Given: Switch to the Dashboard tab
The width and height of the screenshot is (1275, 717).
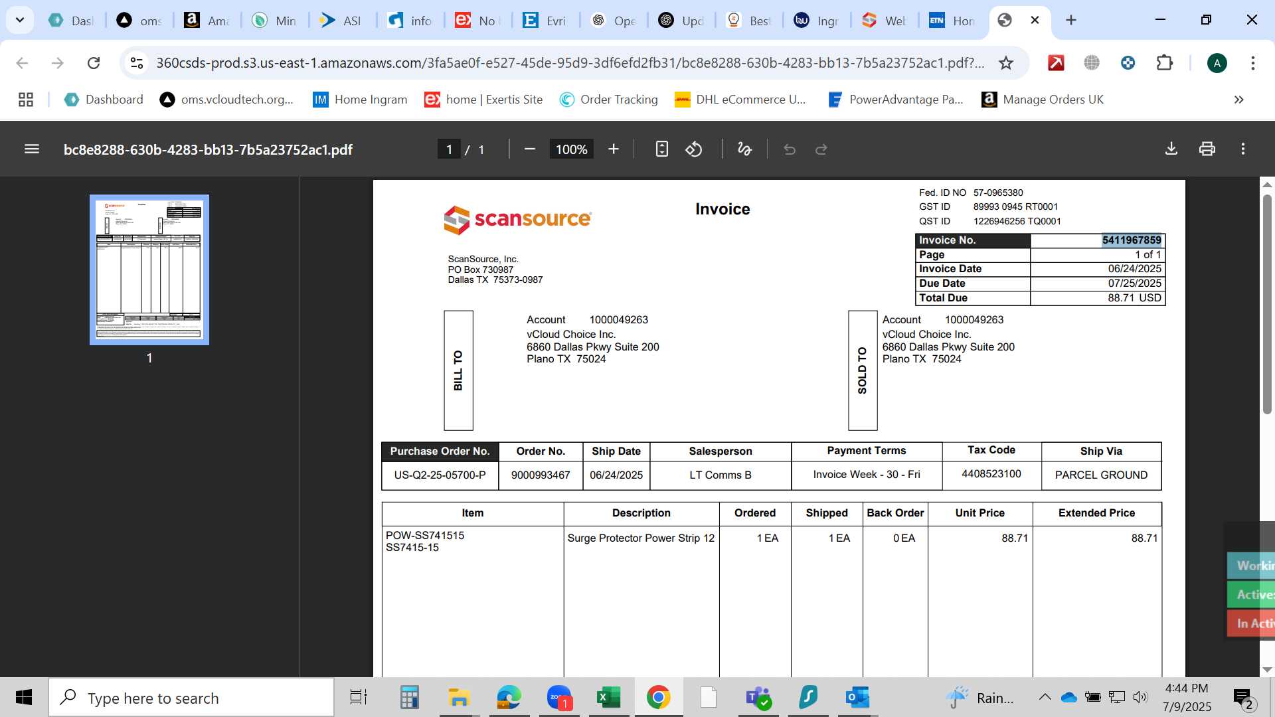Looking at the screenshot, I should [x=72, y=21].
